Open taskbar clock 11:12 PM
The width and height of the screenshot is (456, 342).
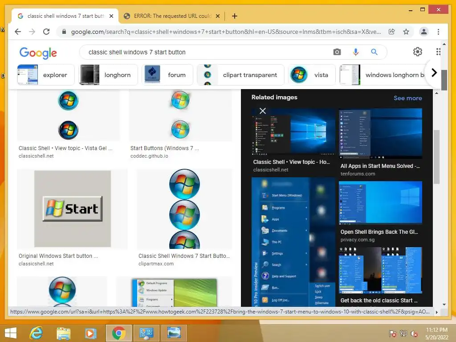pos(436,333)
